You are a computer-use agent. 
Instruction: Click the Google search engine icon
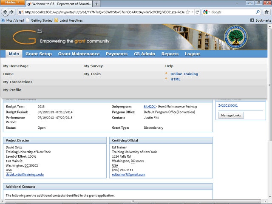(205, 12)
